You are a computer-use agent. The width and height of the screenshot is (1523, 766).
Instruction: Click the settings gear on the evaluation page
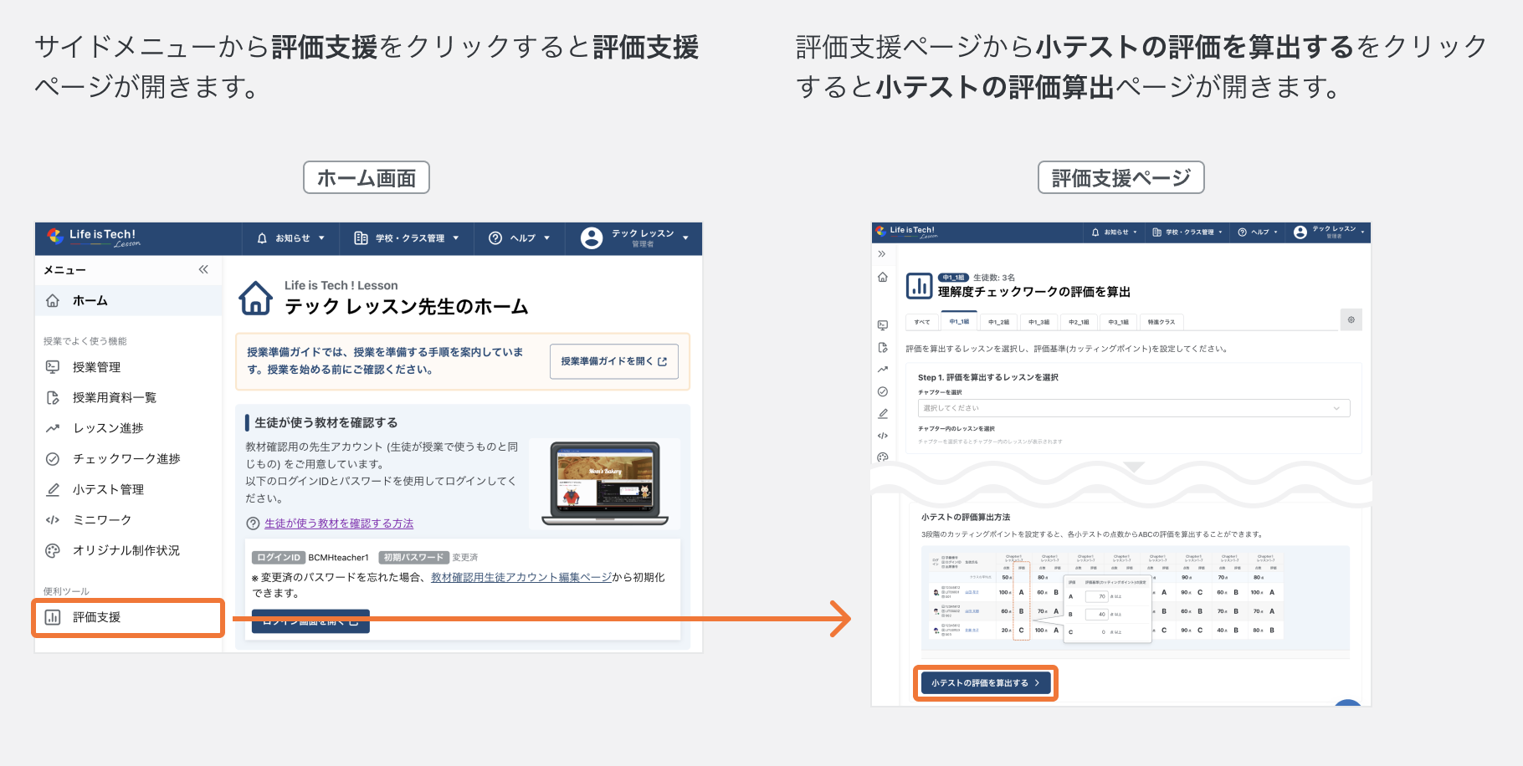(1351, 319)
